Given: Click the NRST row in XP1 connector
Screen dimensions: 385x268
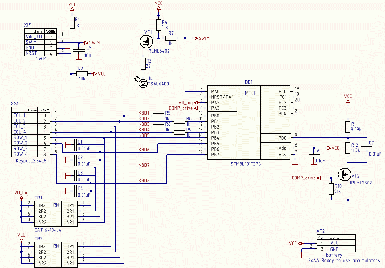Looking at the screenshot, I should click(x=41, y=53).
